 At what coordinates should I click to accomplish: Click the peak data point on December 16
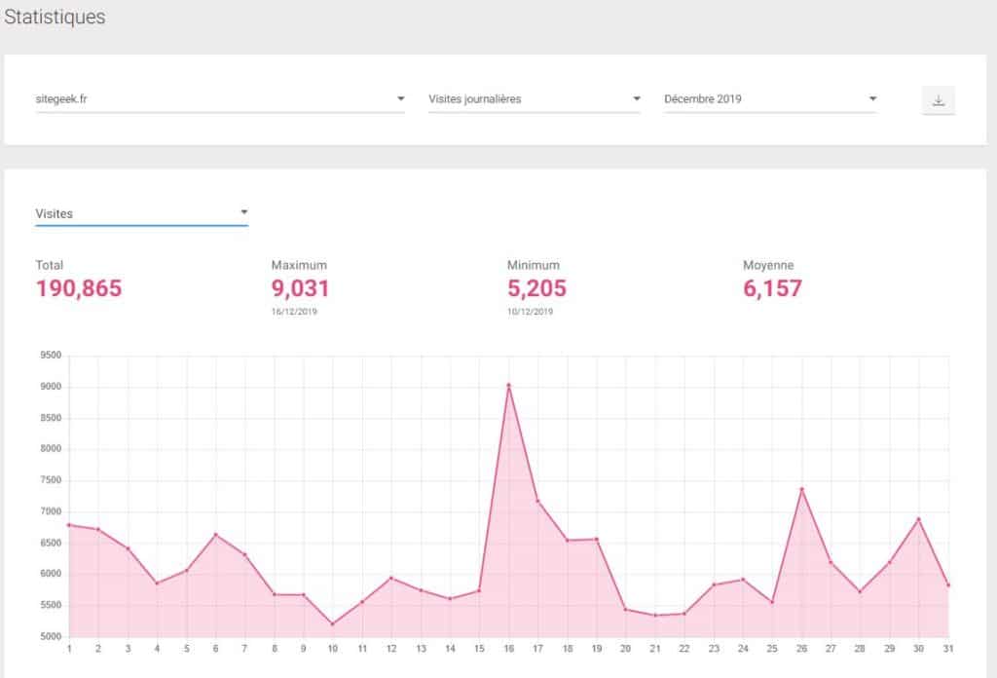[508, 384]
